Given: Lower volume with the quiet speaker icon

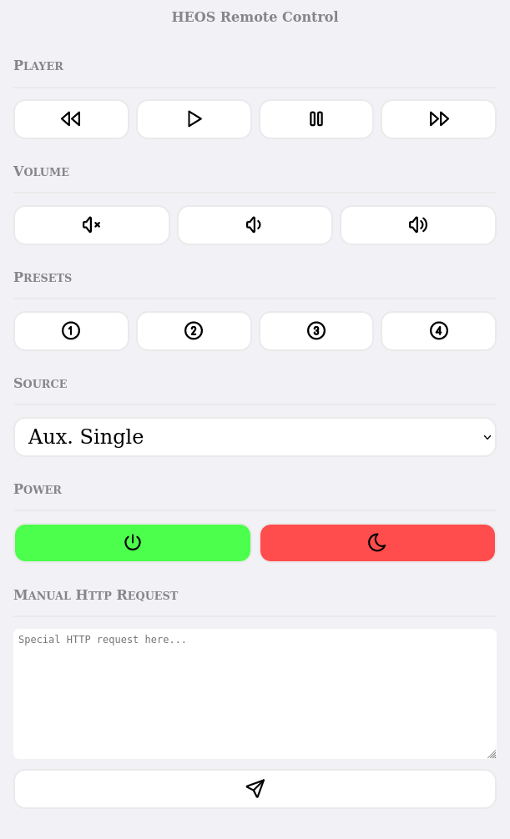Looking at the screenshot, I should pyautogui.click(x=255, y=224).
